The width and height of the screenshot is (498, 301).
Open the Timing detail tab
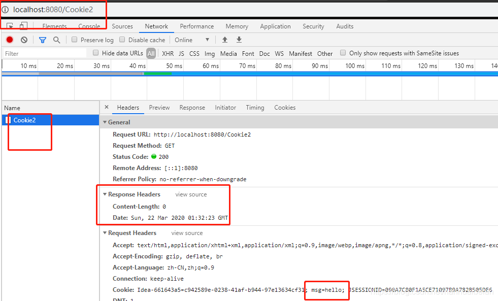click(255, 108)
